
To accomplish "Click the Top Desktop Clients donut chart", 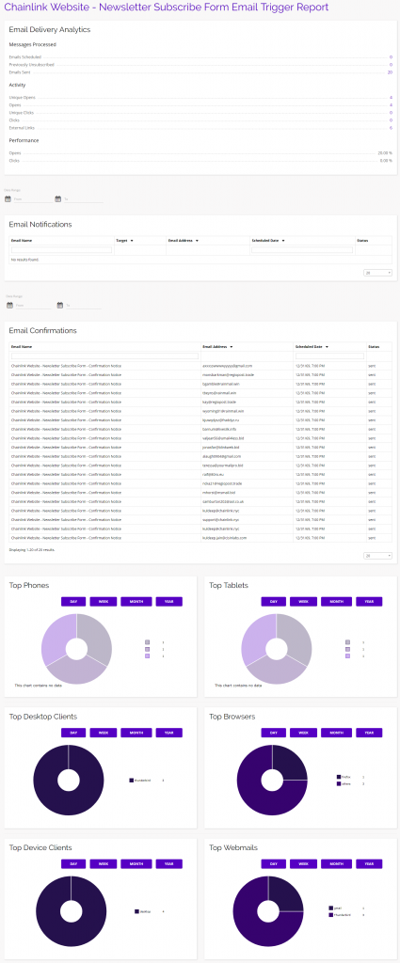I will [x=68, y=781].
